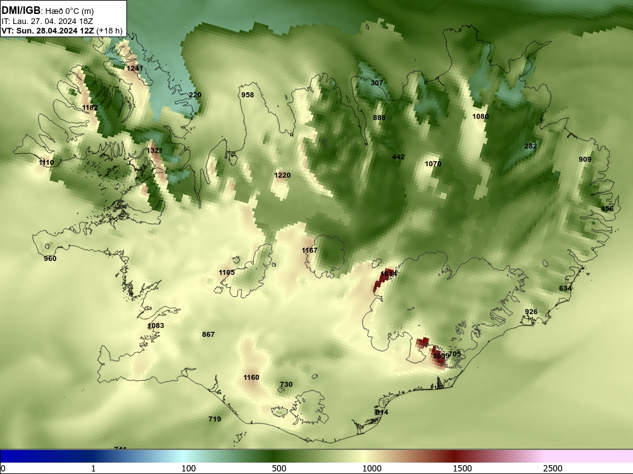Click the map value 719
Viewport: 633px width, 474px height.
coord(215,419)
